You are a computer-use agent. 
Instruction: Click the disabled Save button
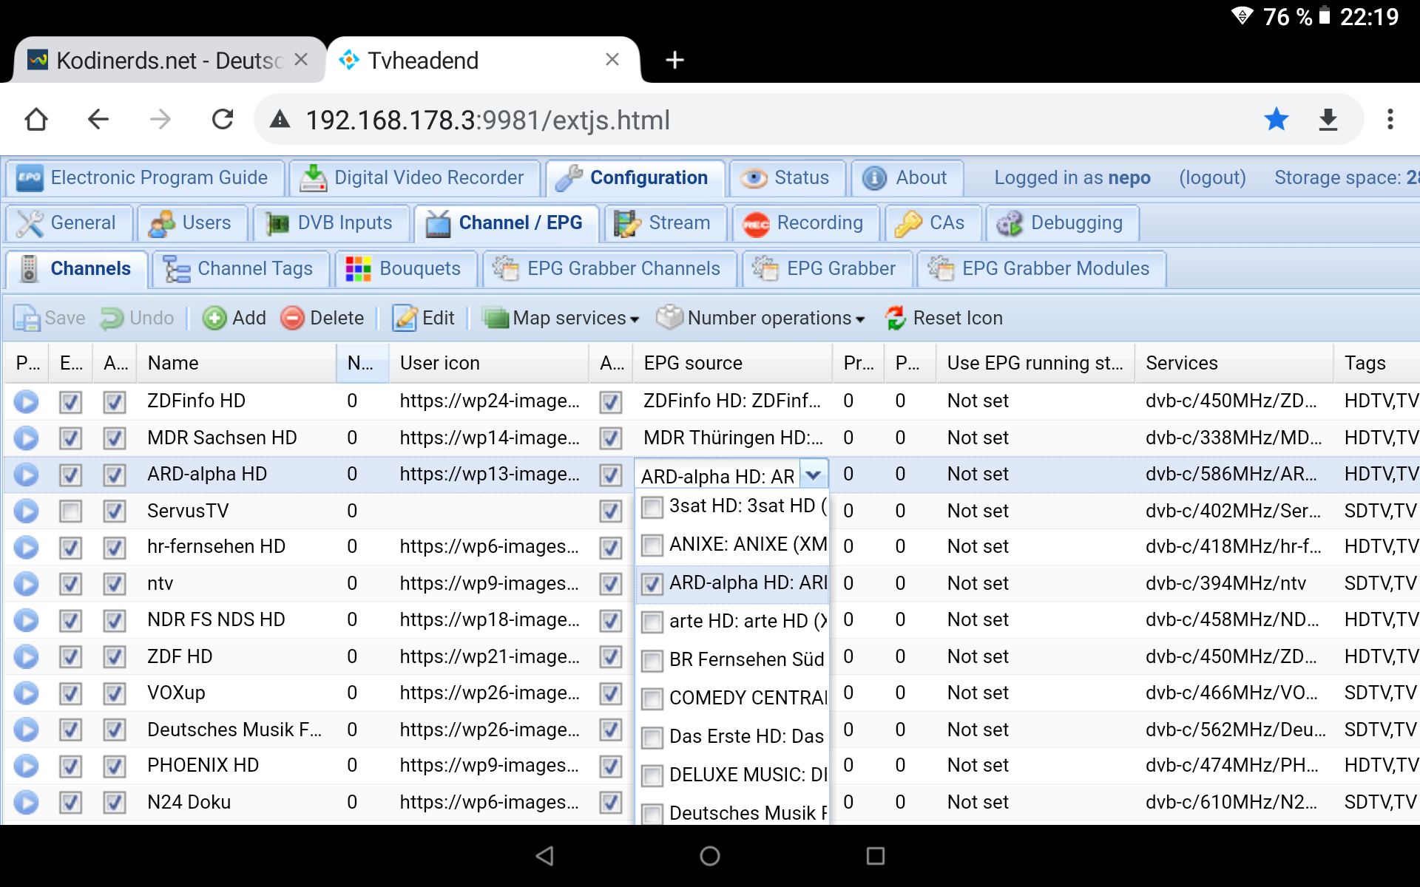49,318
